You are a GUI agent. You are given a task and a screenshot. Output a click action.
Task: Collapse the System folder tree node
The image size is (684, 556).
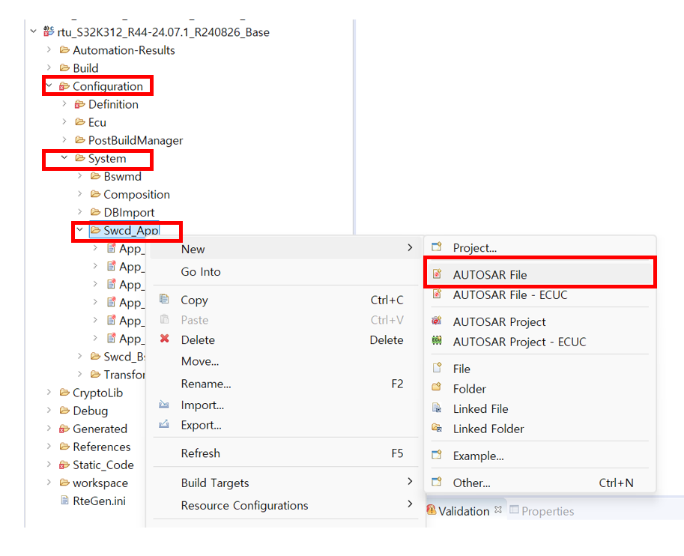[x=64, y=158]
